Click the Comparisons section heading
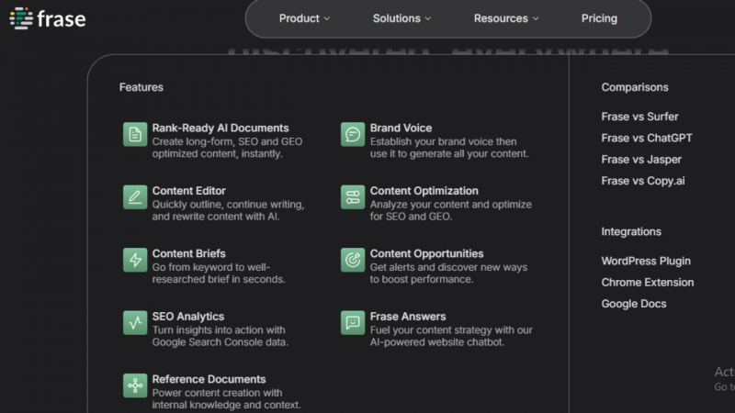Viewport: 735px width, 413px height. tap(635, 87)
